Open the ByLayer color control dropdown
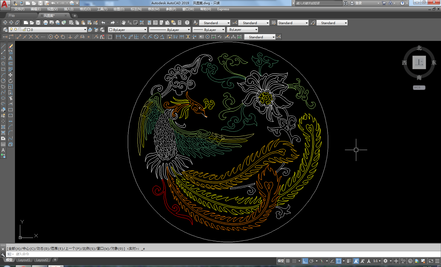The width and height of the screenshot is (441, 267). [x=145, y=30]
